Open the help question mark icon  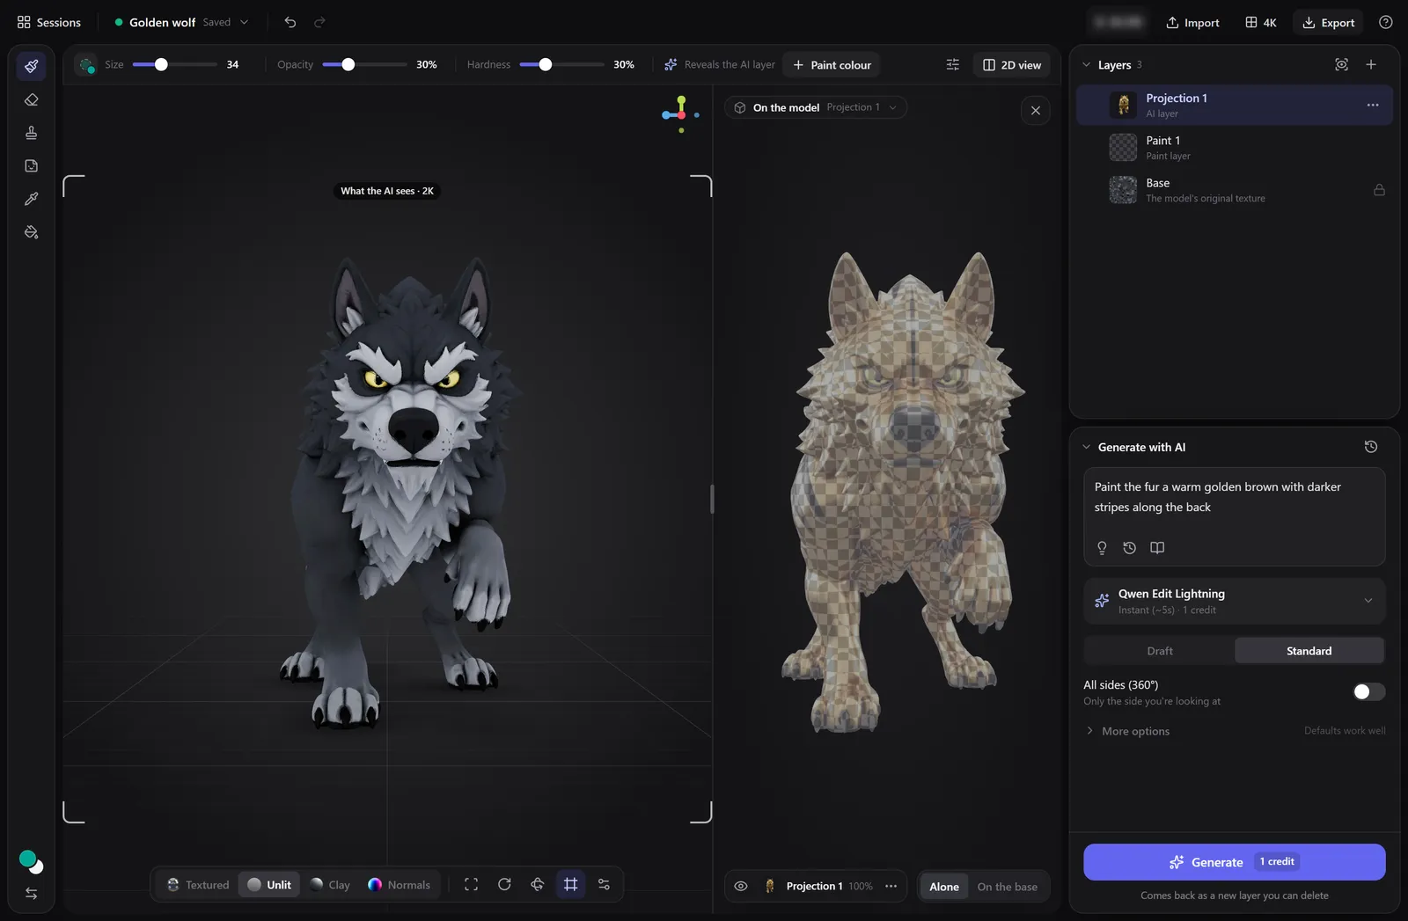[x=1386, y=22]
